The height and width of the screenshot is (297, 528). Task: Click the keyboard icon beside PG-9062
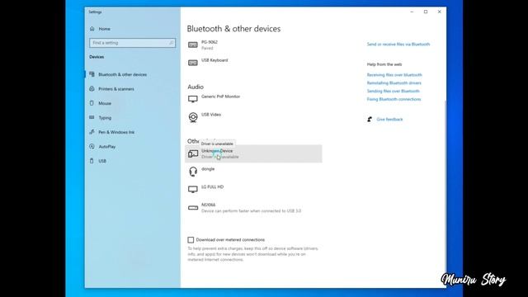[x=193, y=45]
